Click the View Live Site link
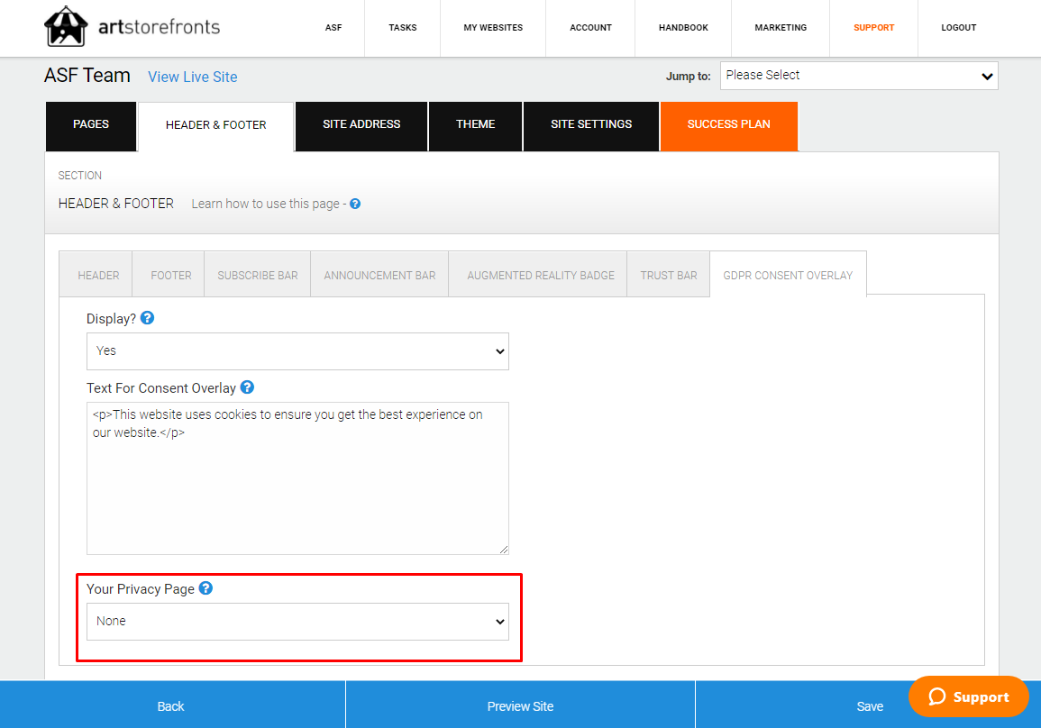The height and width of the screenshot is (728, 1041). (x=193, y=77)
